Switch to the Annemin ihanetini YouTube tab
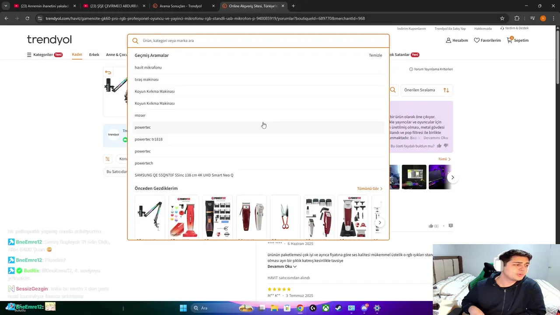This screenshot has width=560, height=315. click(x=45, y=6)
